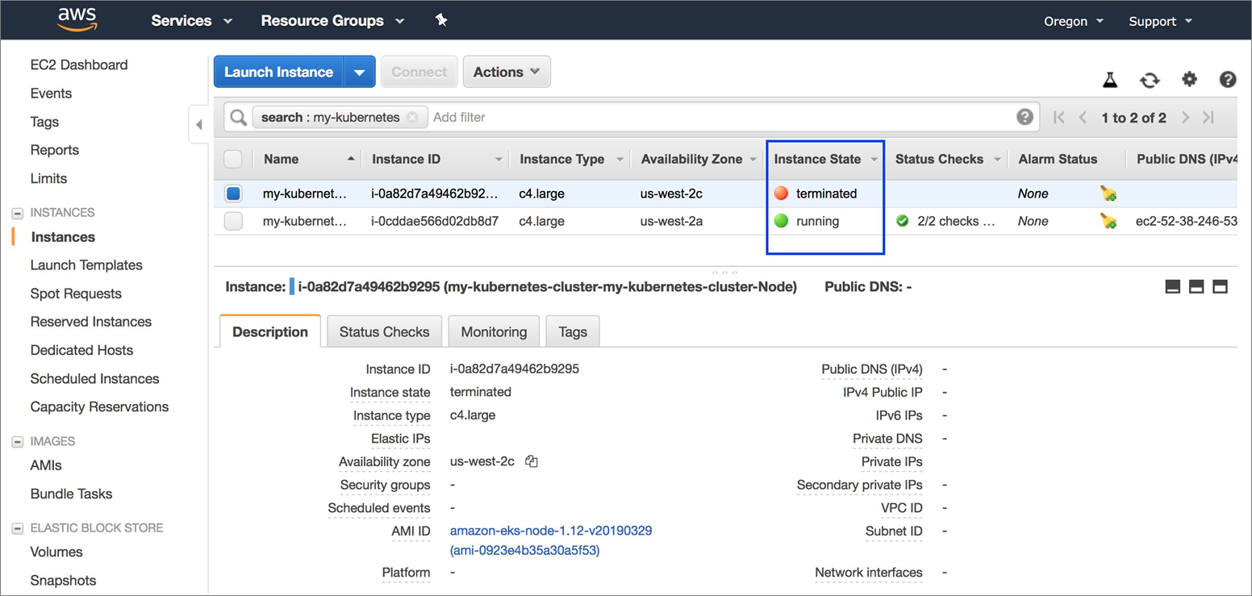The image size is (1252, 596).
Task: Set split details pane layout icon
Action: coord(1196,286)
